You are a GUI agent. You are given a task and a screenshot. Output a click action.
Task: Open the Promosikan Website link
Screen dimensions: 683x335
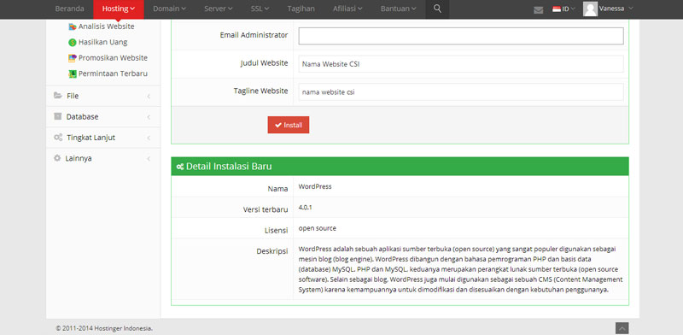tap(113, 58)
